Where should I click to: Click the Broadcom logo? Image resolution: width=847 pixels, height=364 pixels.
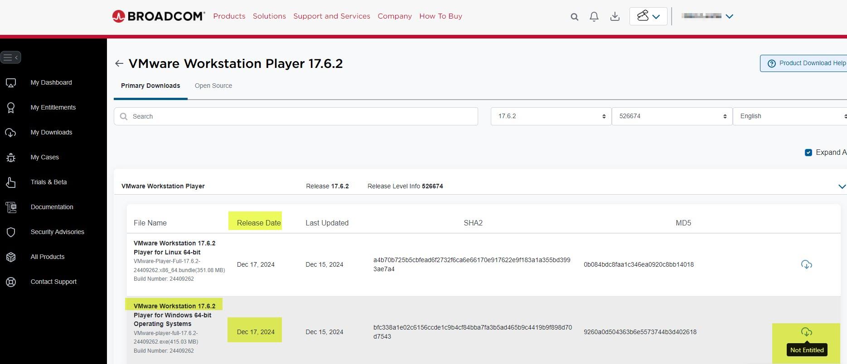click(158, 16)
